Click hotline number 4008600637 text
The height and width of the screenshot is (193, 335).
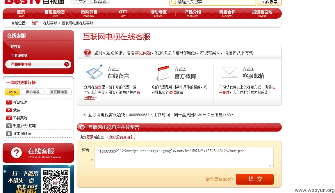pos(139,115)
